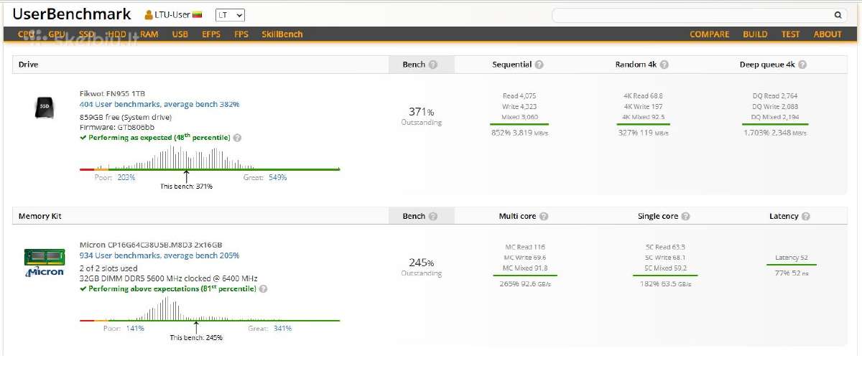Click help icon next to Single core

[x=685, y=216]
